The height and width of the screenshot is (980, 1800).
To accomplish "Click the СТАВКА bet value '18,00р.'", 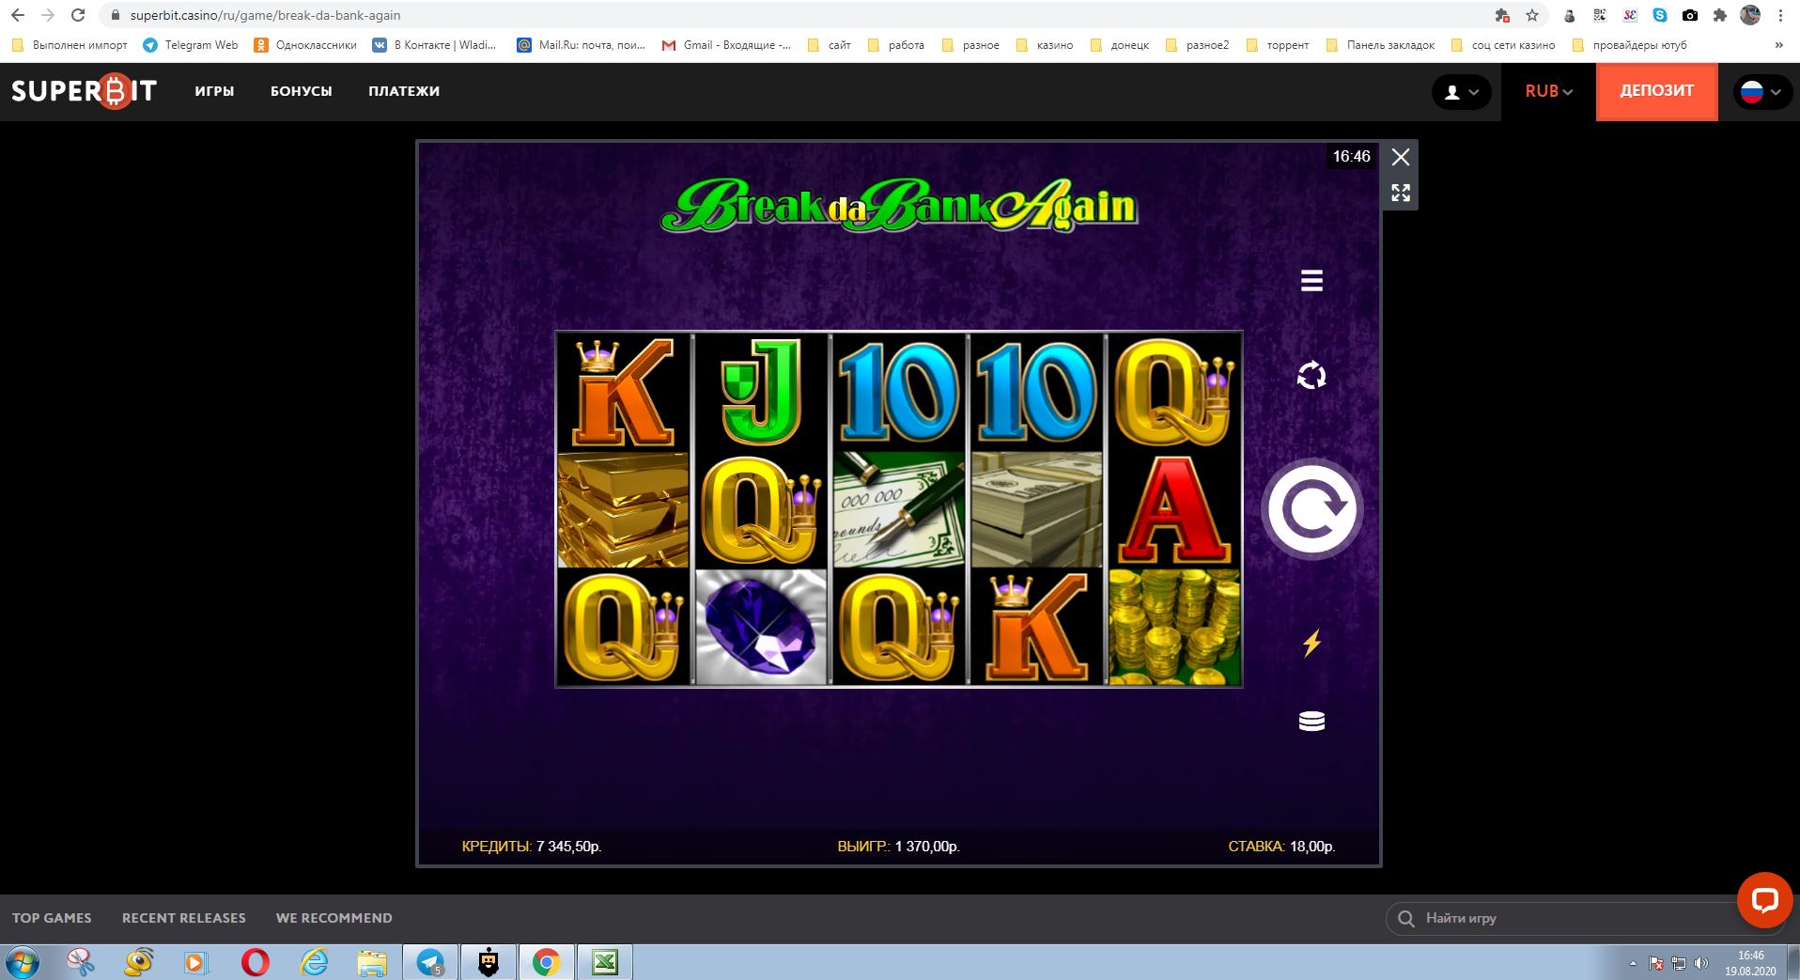I will click(x=1312, y=847).
